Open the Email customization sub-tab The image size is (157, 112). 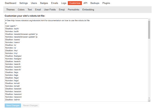coord(38,10)
